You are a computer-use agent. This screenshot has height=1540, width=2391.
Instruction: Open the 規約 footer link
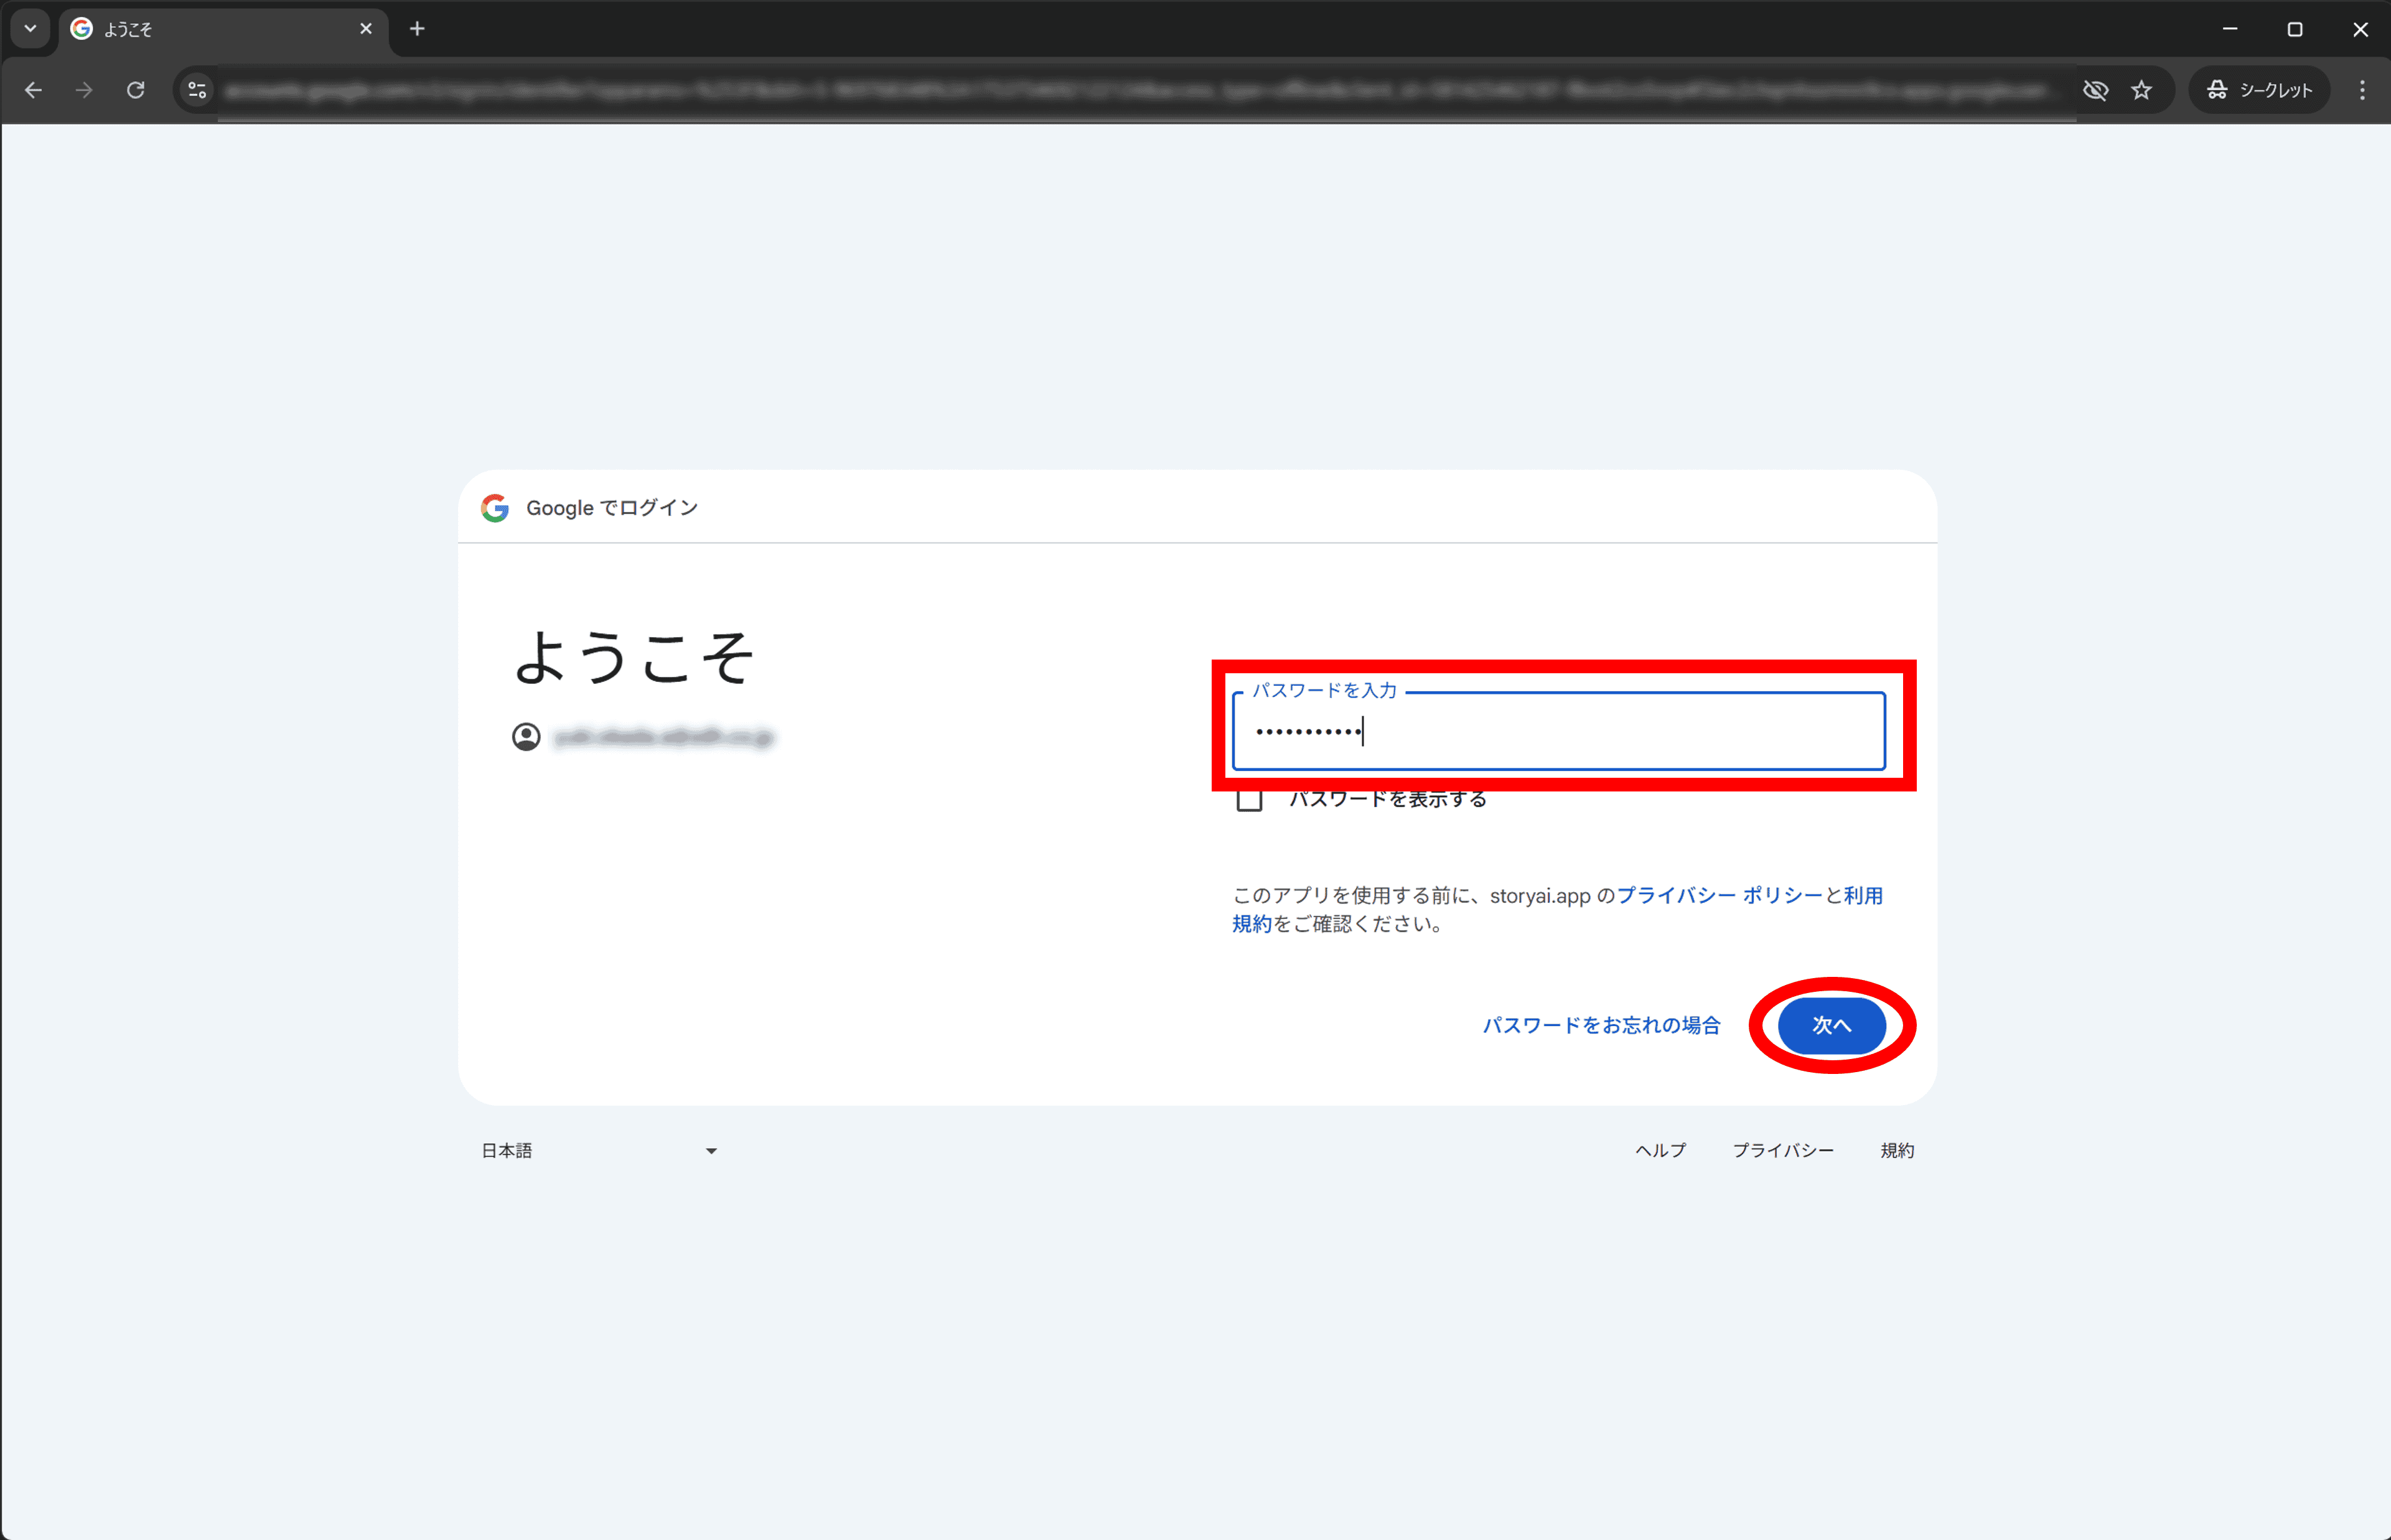(1897, 1151)
